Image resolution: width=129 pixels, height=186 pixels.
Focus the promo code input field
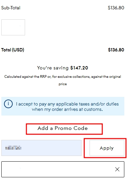tap(41, 148)
